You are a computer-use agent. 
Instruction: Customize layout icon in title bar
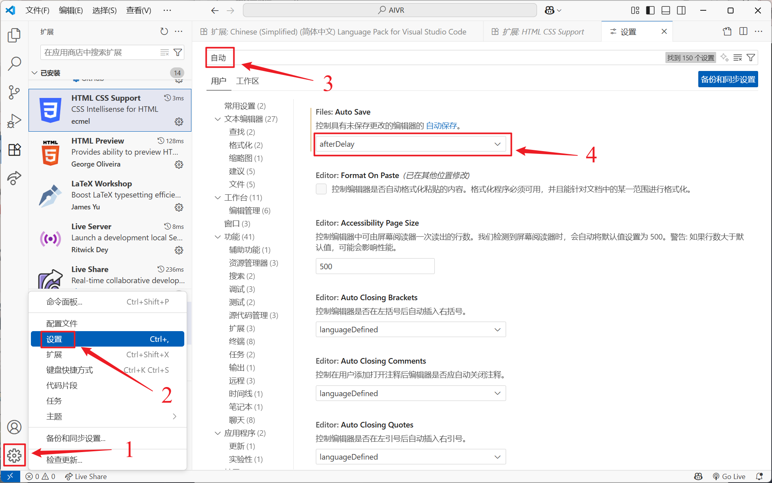coord(635,10)
